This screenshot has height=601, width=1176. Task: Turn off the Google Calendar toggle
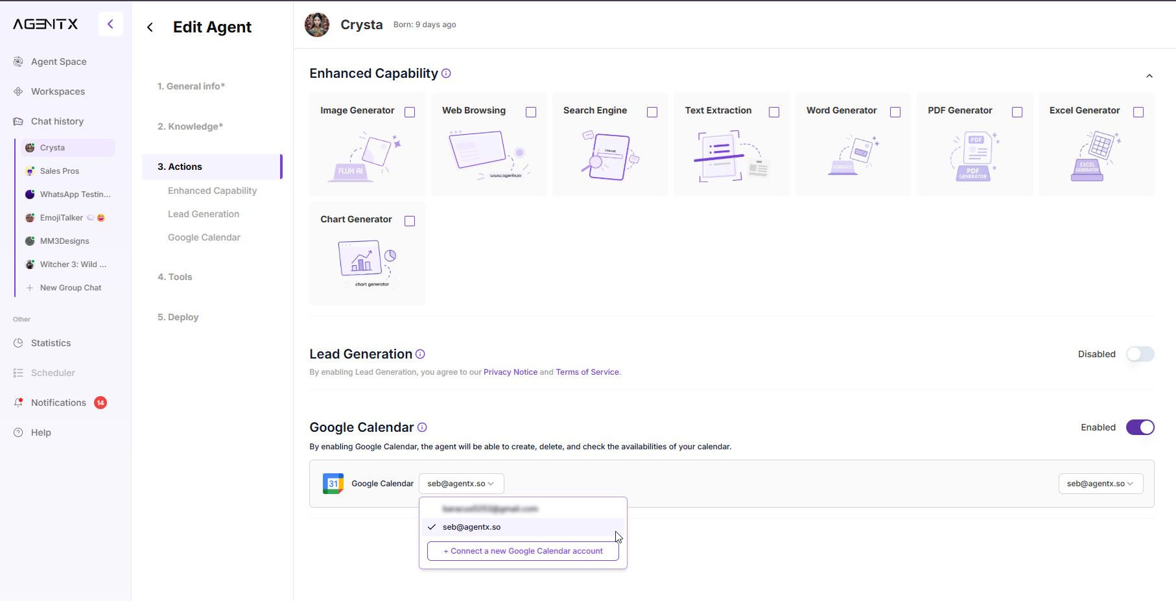tap(1140, 427)
